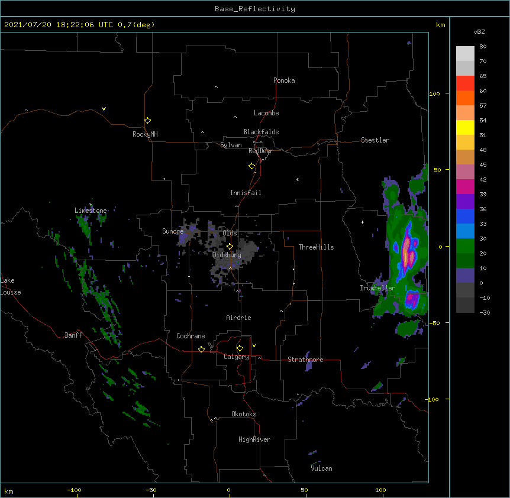The height and width of the screenshot is (498, 510).
Task: Click the Banff label
Action: tap(73, 335)
